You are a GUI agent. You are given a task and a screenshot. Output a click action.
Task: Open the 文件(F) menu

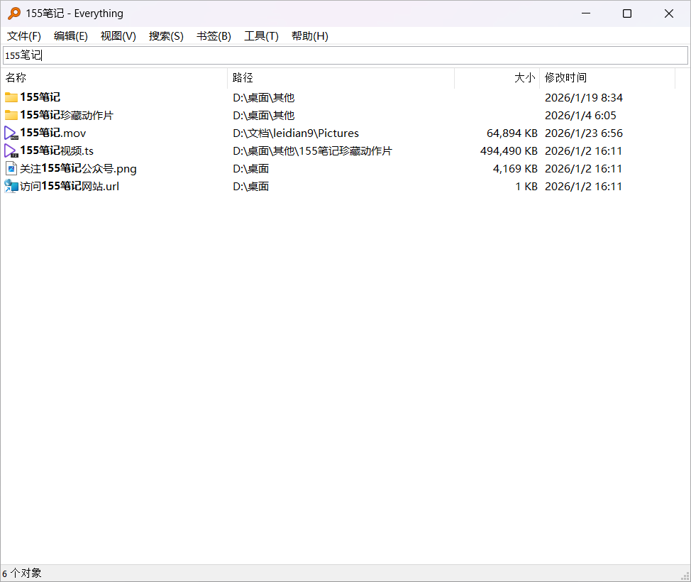(x=24, y=36)
